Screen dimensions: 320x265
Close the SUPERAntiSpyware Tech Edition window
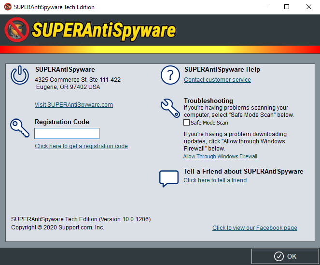[308, 7]
